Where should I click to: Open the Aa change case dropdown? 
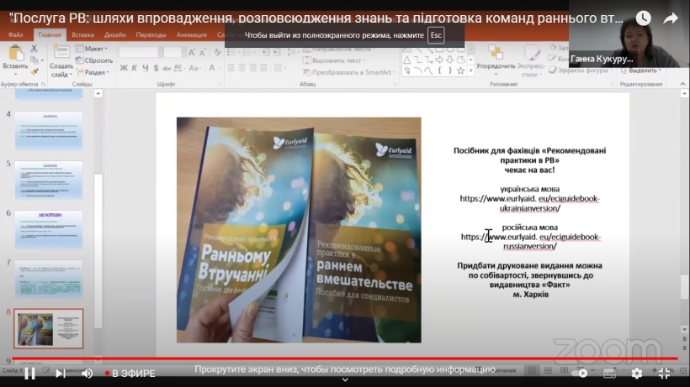(x=194, y=68)
